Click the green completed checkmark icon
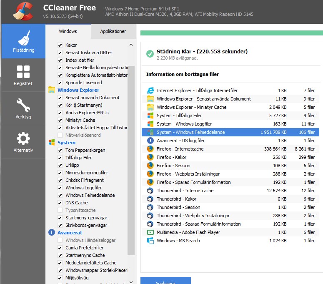The width and height of the screenshot is (323, 284). click(x=150, y=54)
